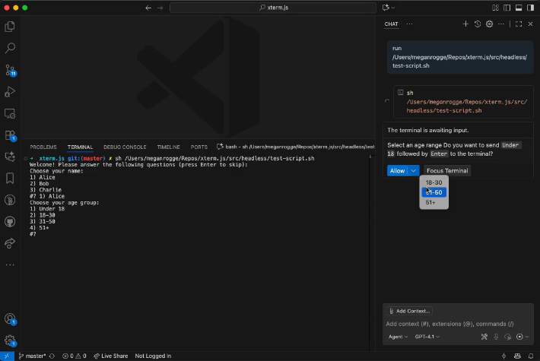Open the Explorer view in activity bar
The width and height of the screenshot is (540, 361).
click(10, 27)
